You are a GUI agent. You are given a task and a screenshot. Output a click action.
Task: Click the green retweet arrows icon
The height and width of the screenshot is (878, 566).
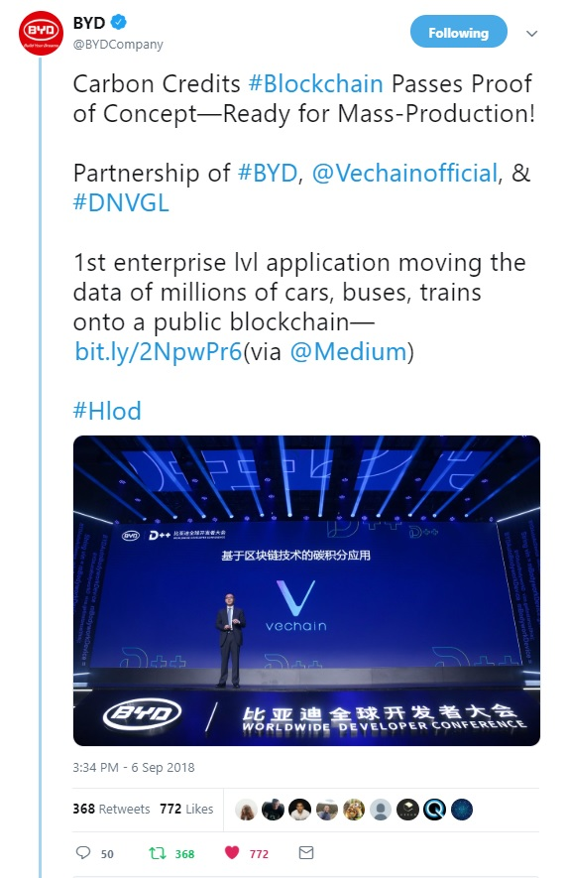click(x=158, y=853)
